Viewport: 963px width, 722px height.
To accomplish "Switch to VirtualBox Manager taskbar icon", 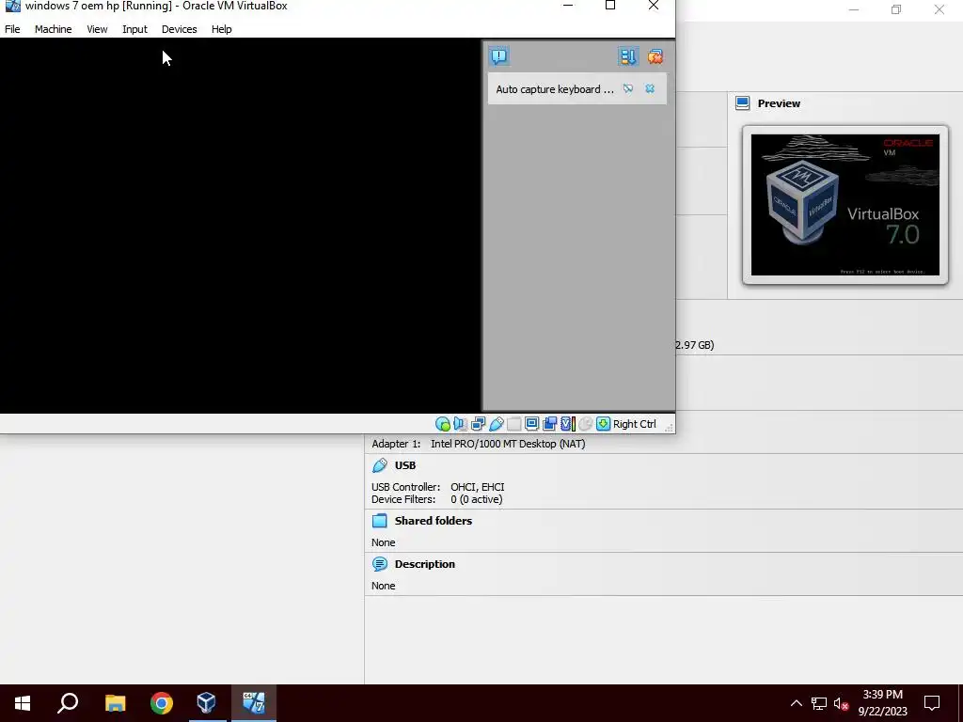I will (x=206, y=703).
